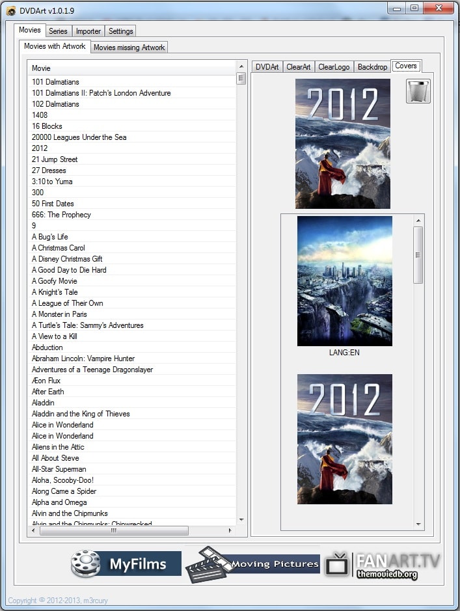The height and width of the screenshot is (611, 460).
Task: Select 'Aladdin and the King of Thieves'
Action: 131,414
